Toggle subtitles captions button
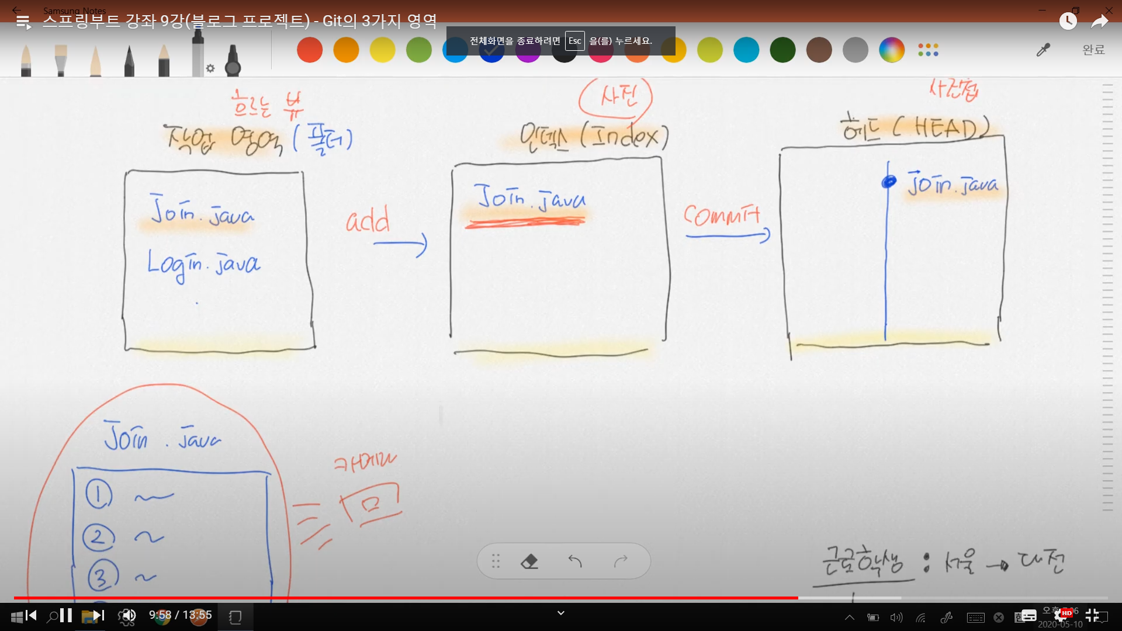Image resolution: width=1122 pixels, height=631 pixels. pos(1028,615)
